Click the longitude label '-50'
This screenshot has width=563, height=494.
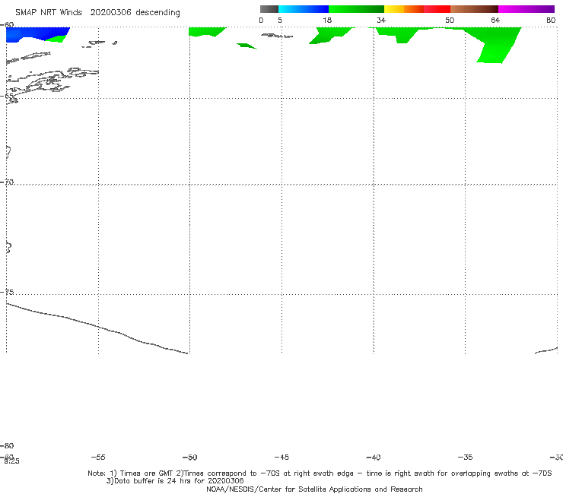click(x=189, y=458)
